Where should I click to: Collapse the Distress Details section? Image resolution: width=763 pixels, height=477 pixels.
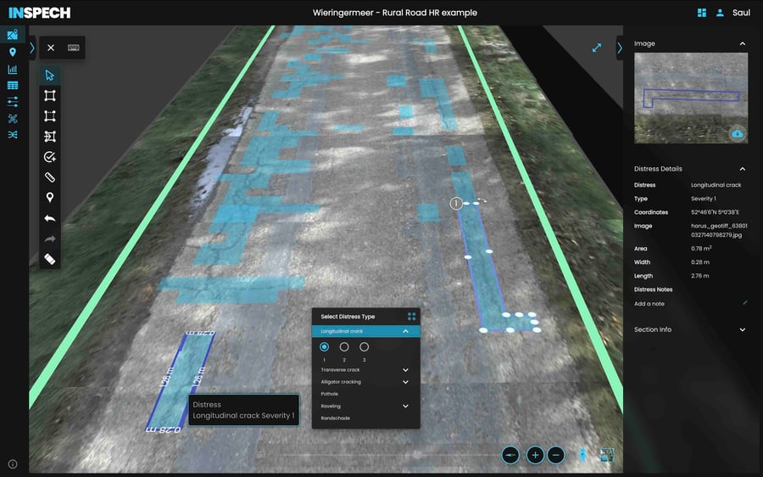click(x=742, y=169)
